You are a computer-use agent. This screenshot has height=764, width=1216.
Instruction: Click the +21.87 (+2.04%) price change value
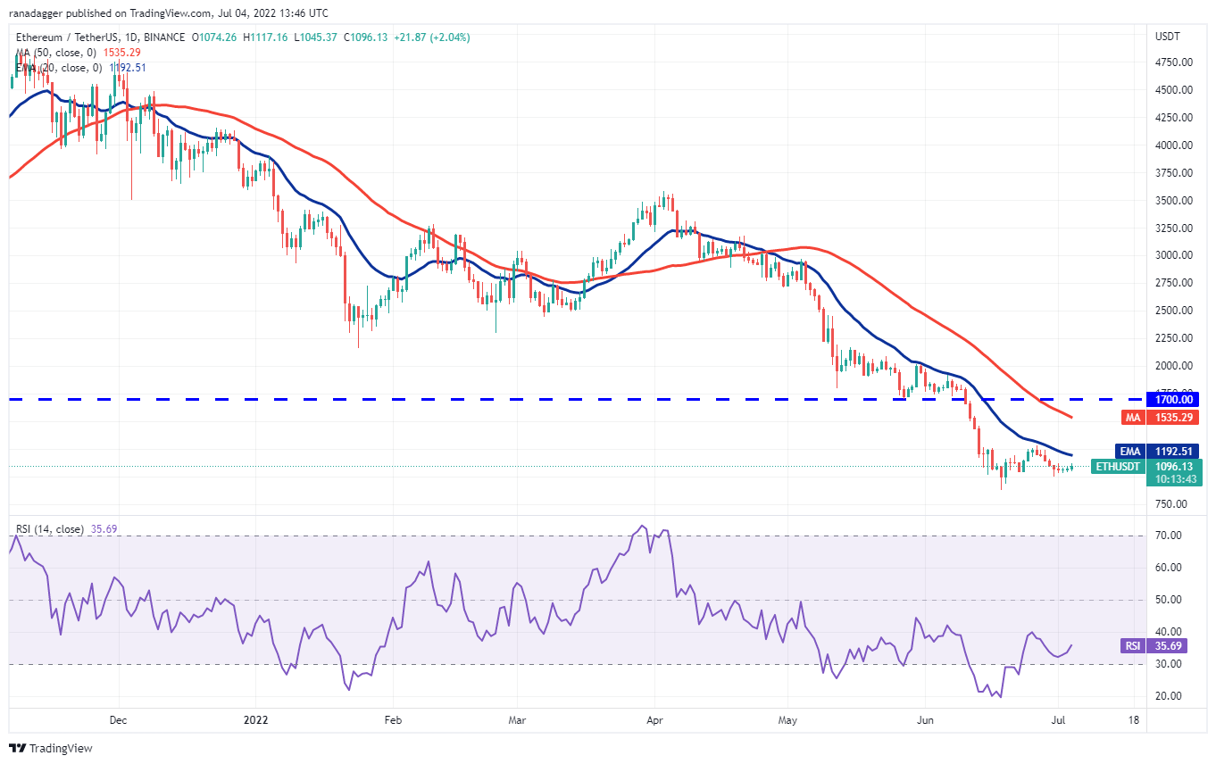pyautogui.click(x=432, y=37)
